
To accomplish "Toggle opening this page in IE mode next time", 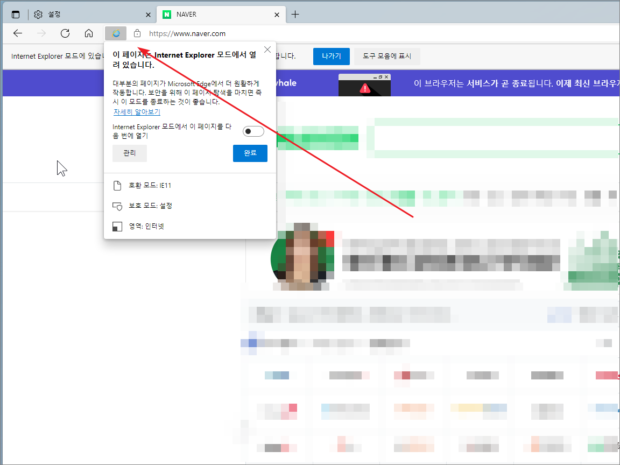I will pos(253,131).
